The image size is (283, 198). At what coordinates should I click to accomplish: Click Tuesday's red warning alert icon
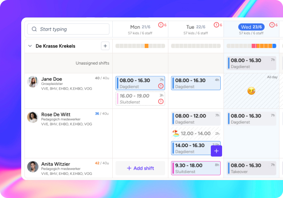[216, 25]
